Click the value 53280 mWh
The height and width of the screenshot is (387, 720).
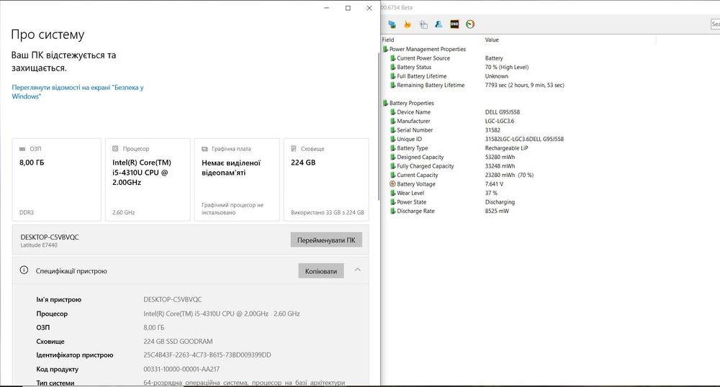click(x=500, y=157)
